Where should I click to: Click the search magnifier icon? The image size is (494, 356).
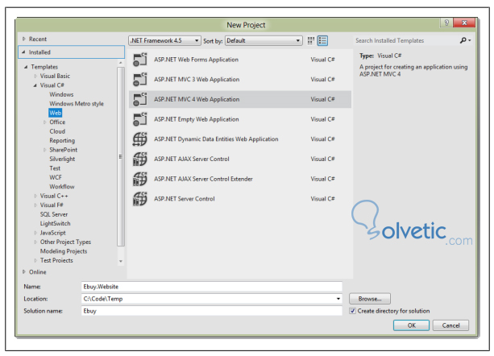(x=463, y=40)
